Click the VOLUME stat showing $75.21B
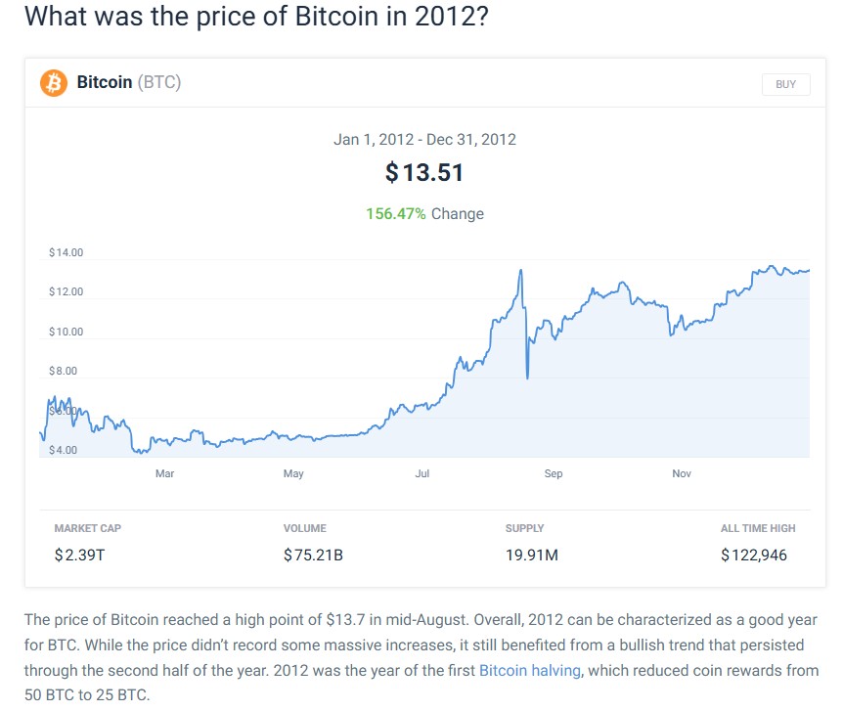 tap(315, 555)
